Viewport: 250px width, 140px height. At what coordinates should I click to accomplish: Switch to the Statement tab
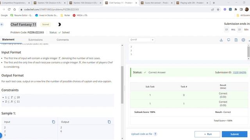[x=8, y=40]
